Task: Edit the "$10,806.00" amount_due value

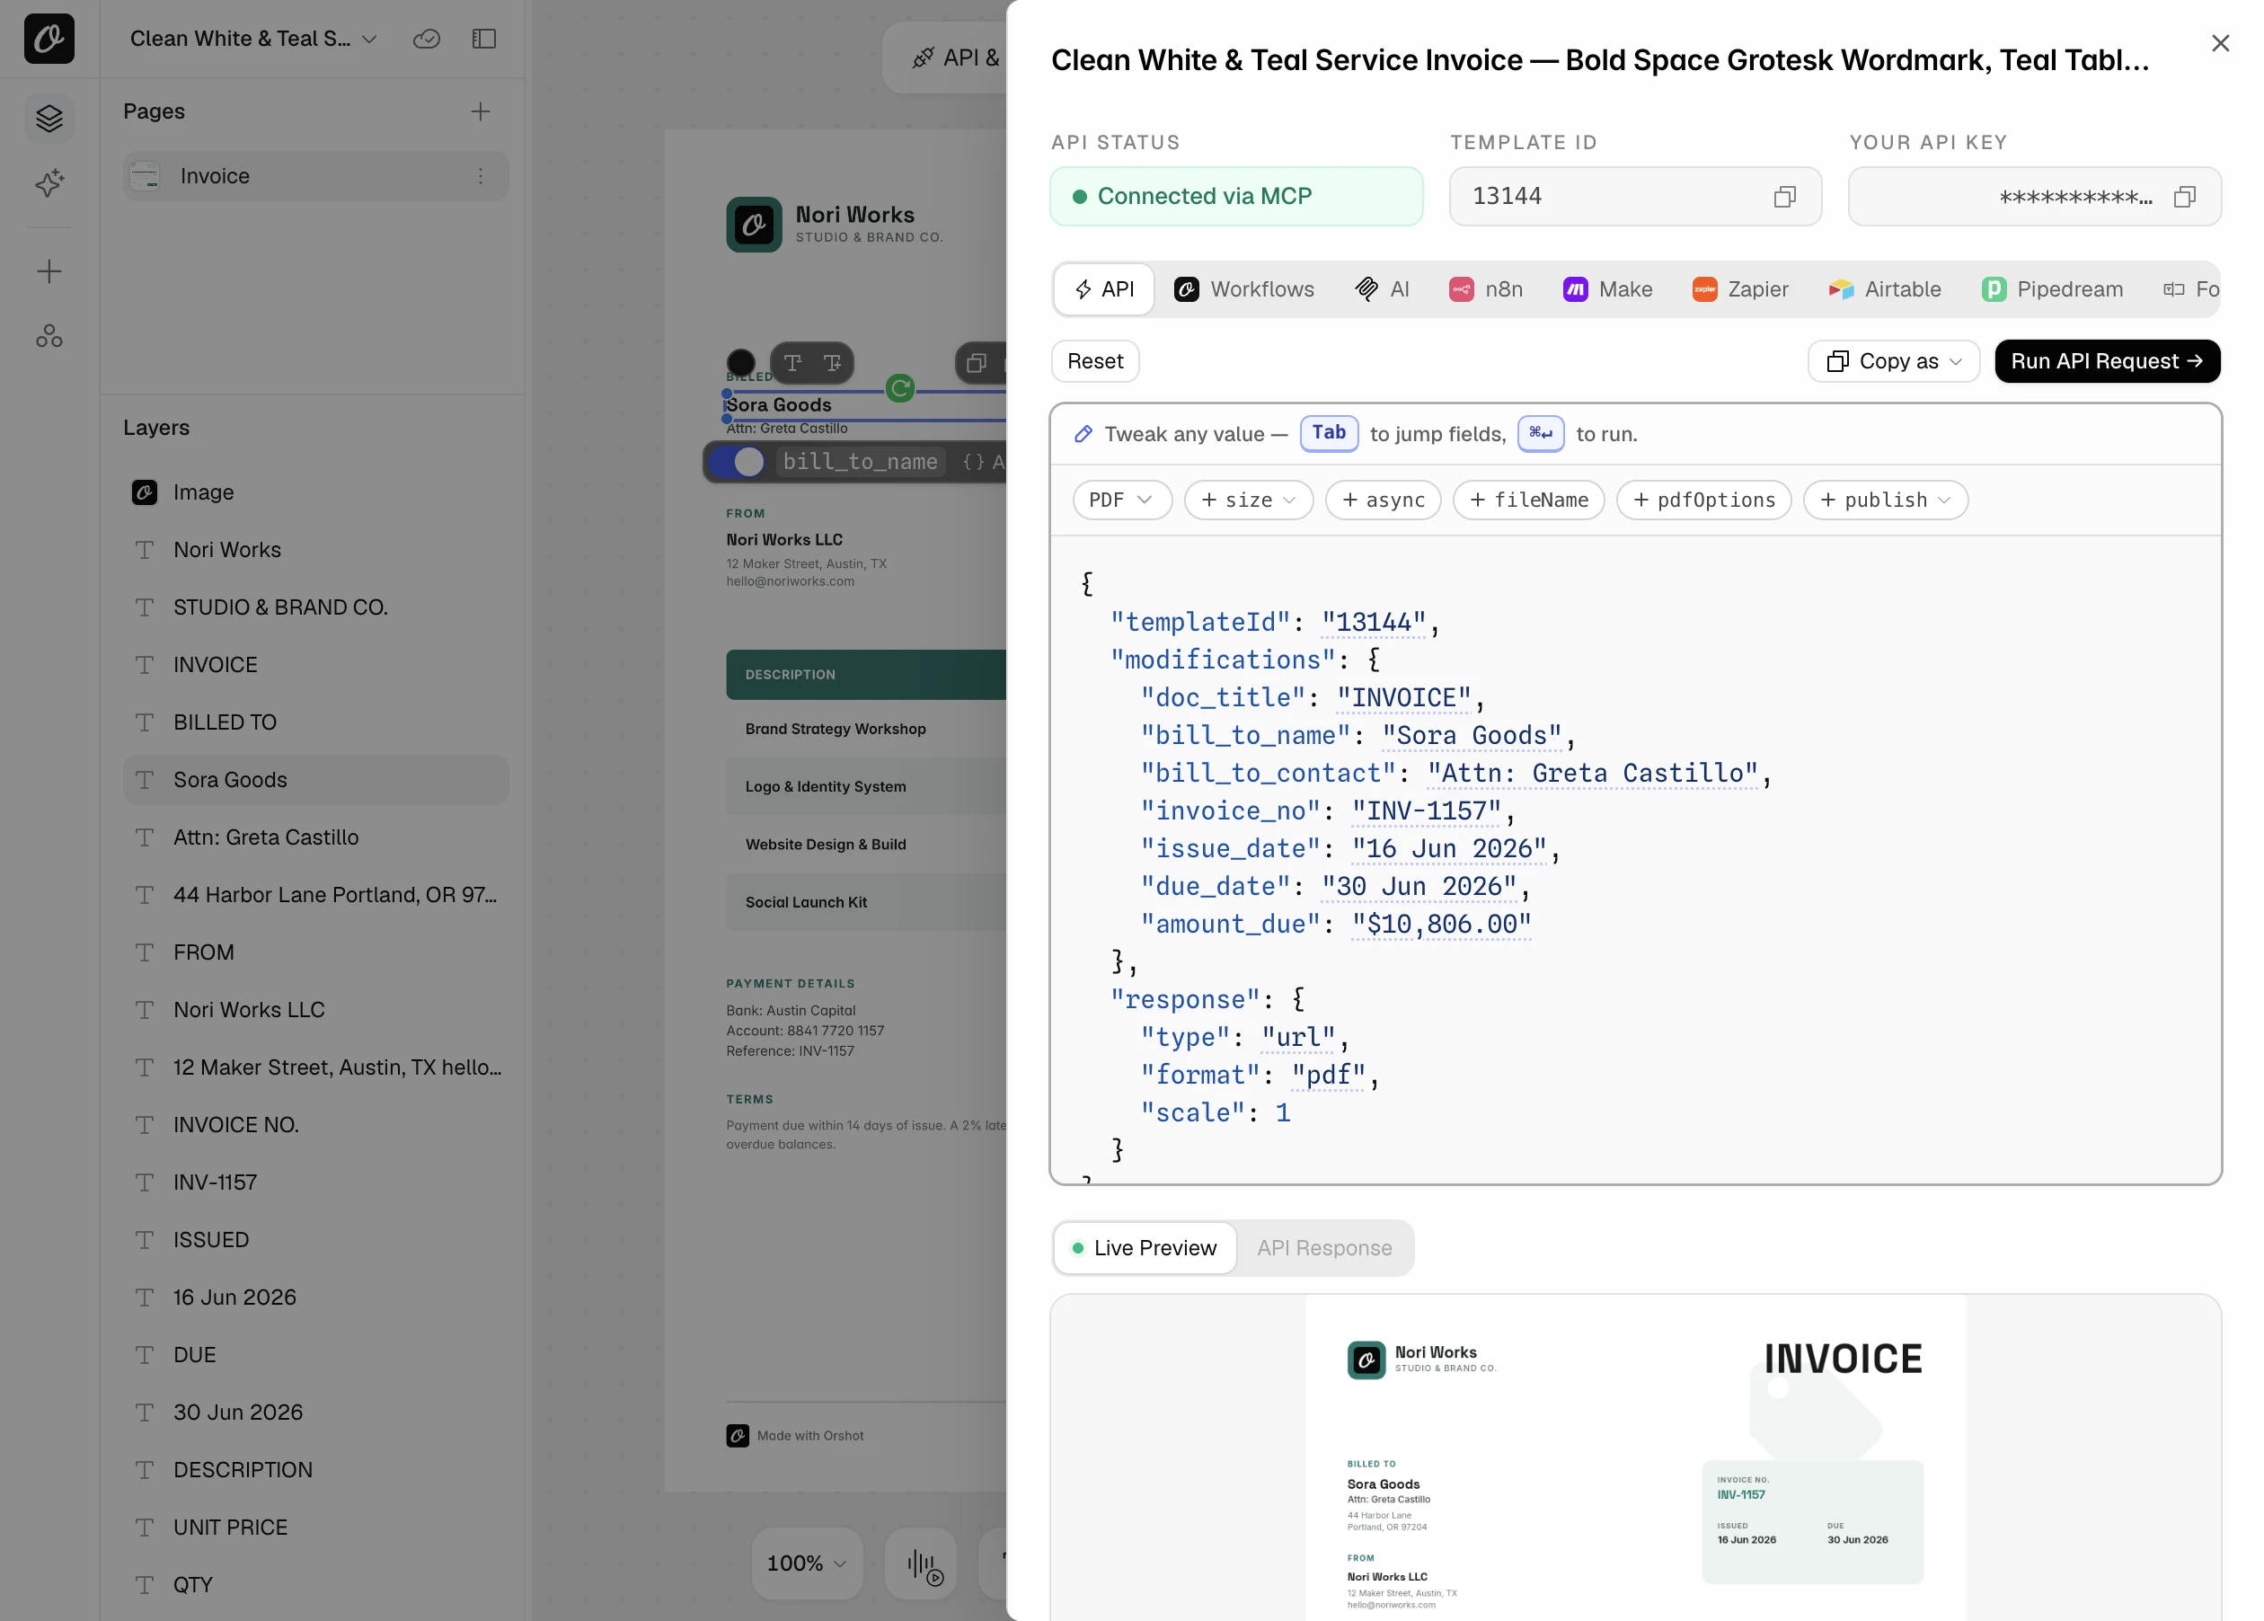Action: [x=1442, y=926]
